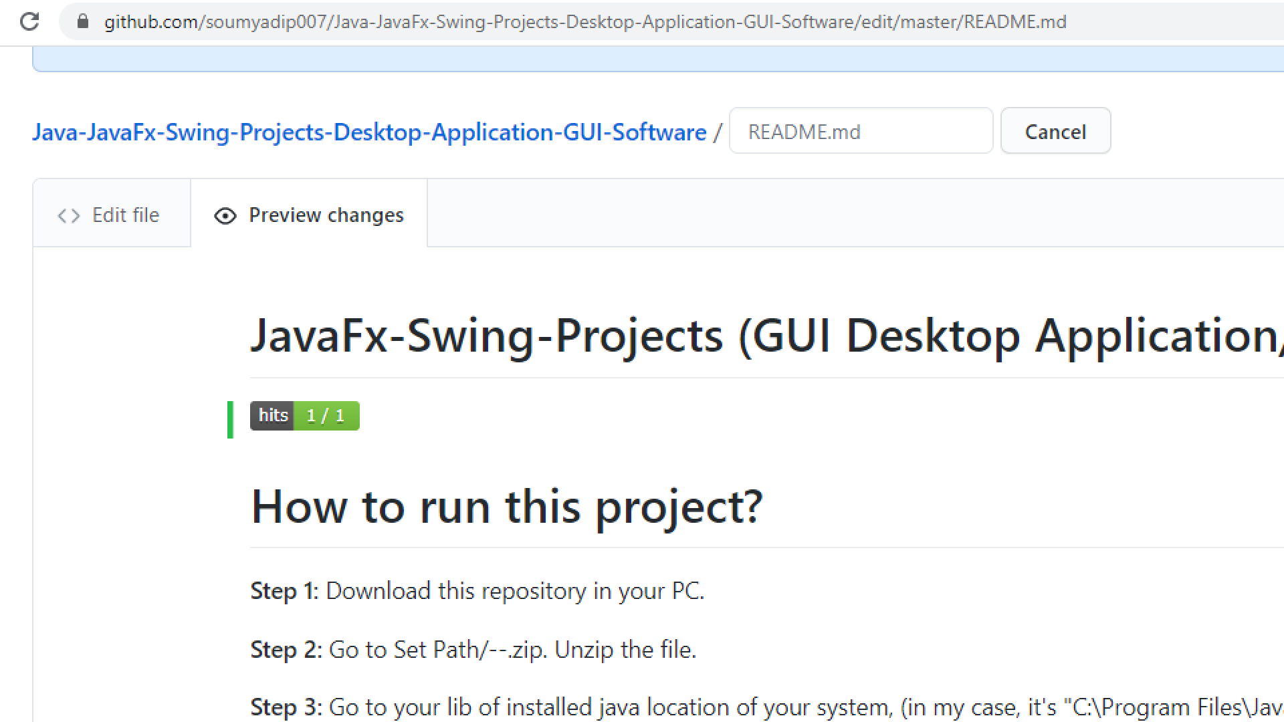Click the green '1 / 1' badge count

[326, 415]
